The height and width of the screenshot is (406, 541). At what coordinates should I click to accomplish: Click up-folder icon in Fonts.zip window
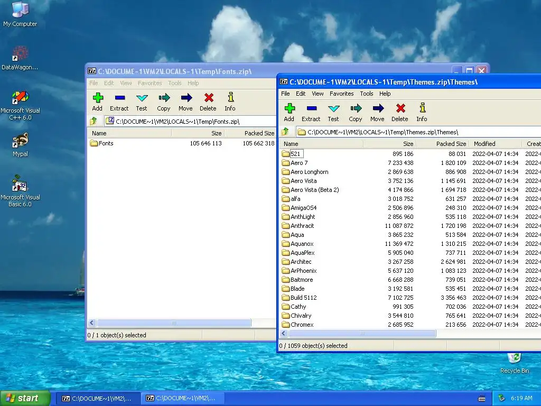[94, 121]
